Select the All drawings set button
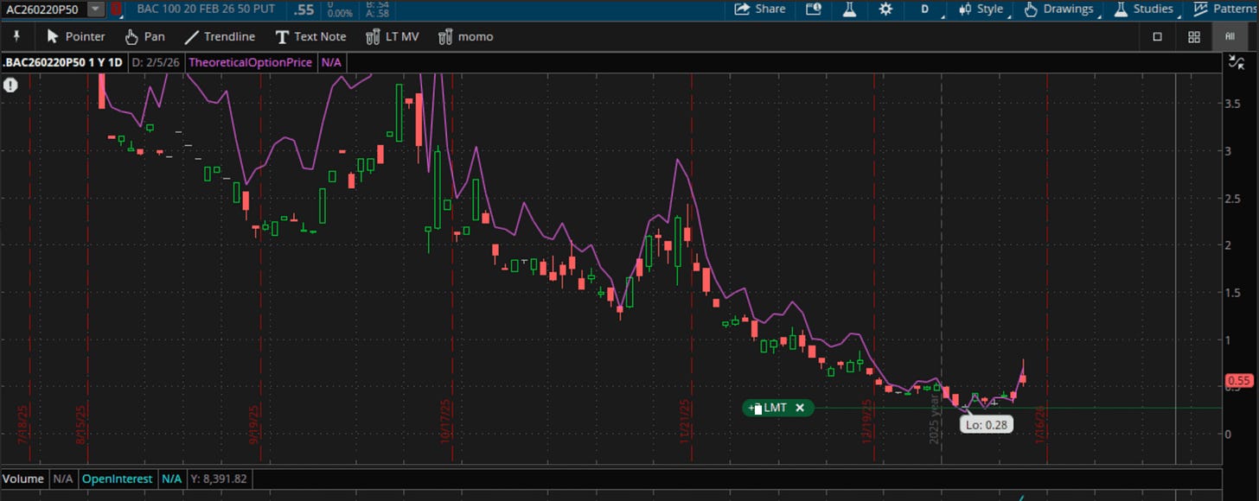The height and width of the screenshot is (501, 1259). (x=1229, y=36)
